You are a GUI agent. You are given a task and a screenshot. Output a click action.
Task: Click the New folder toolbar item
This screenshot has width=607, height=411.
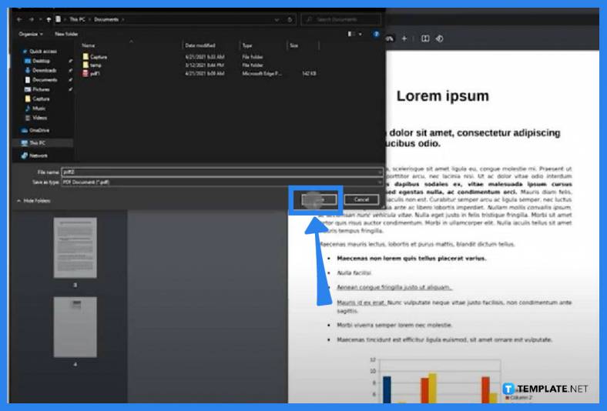point(66,34)
